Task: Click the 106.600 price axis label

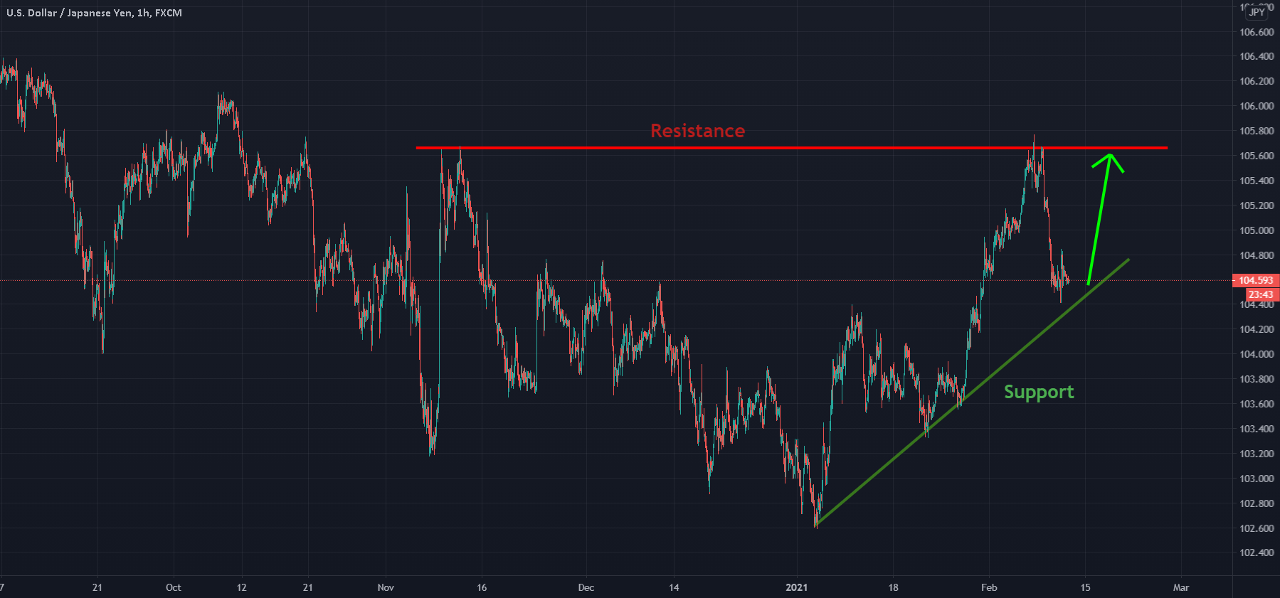Action: click(x=1257, y=32)
